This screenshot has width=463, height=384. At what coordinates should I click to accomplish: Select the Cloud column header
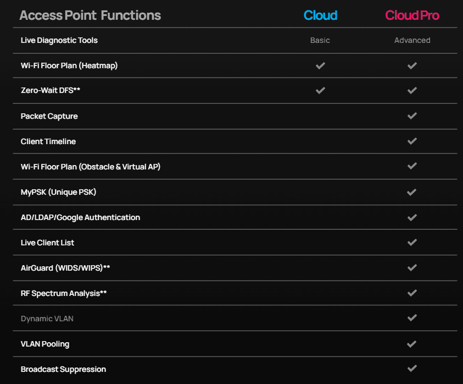(320, 15)
